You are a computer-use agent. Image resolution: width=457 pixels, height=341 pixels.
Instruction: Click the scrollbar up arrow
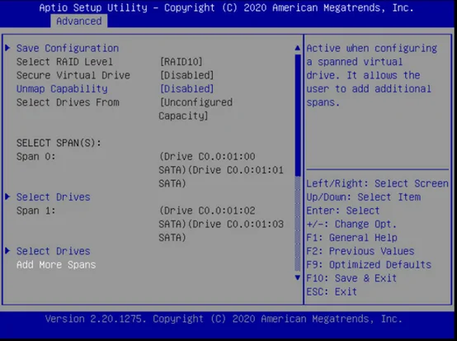click(x=298, y=48)
